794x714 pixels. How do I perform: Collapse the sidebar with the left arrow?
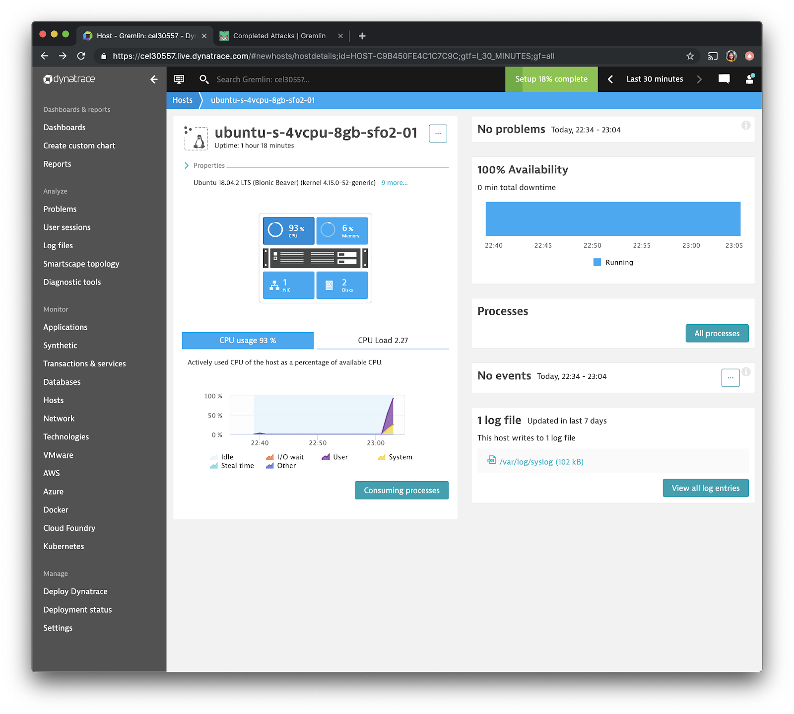[154, 79]
